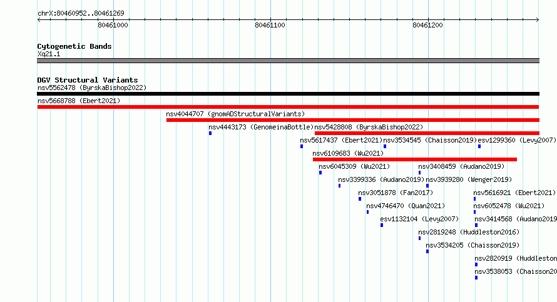Click the chrX:80460952..80461269 coordinate text
Screen dimensions: 557x302
81,13
